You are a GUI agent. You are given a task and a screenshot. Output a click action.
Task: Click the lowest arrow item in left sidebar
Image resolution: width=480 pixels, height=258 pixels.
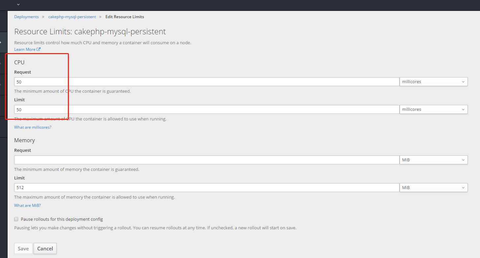tap(1, 84)
